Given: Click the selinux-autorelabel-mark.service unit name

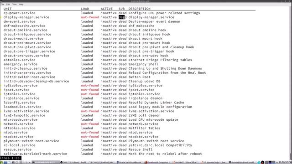Looking at the screenshot, I should 36,154.
